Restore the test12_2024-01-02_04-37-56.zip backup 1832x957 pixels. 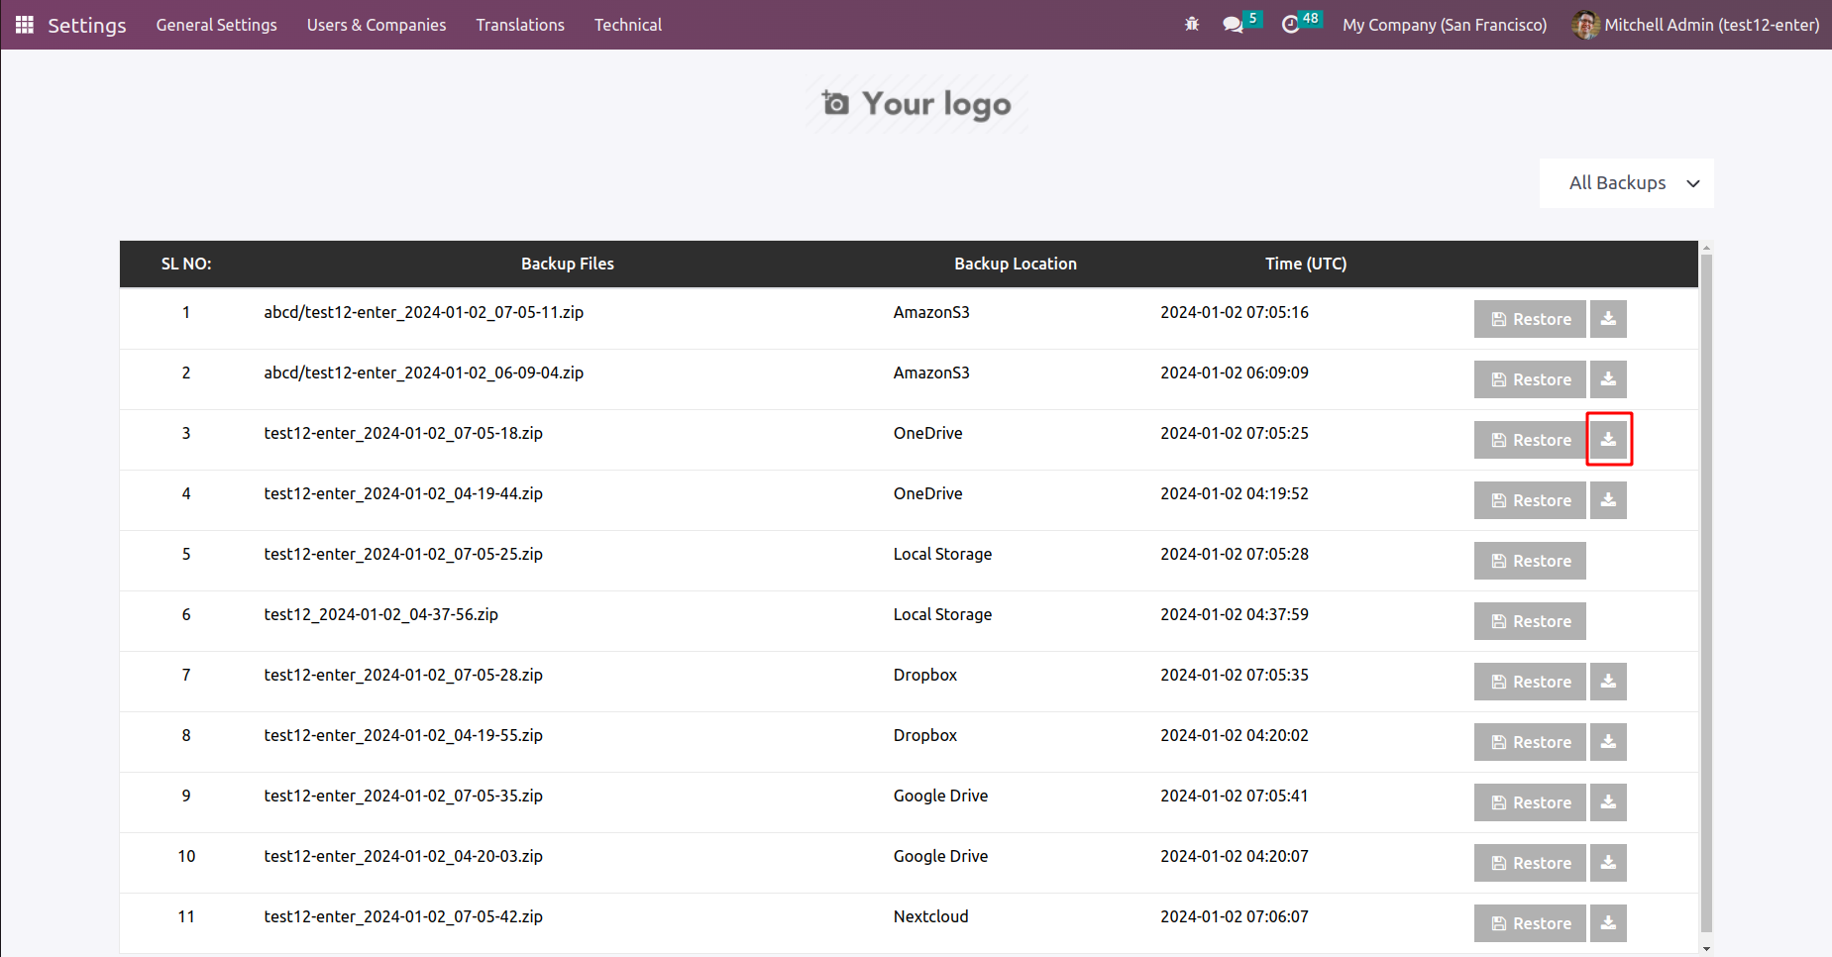tap(1530, 621)
